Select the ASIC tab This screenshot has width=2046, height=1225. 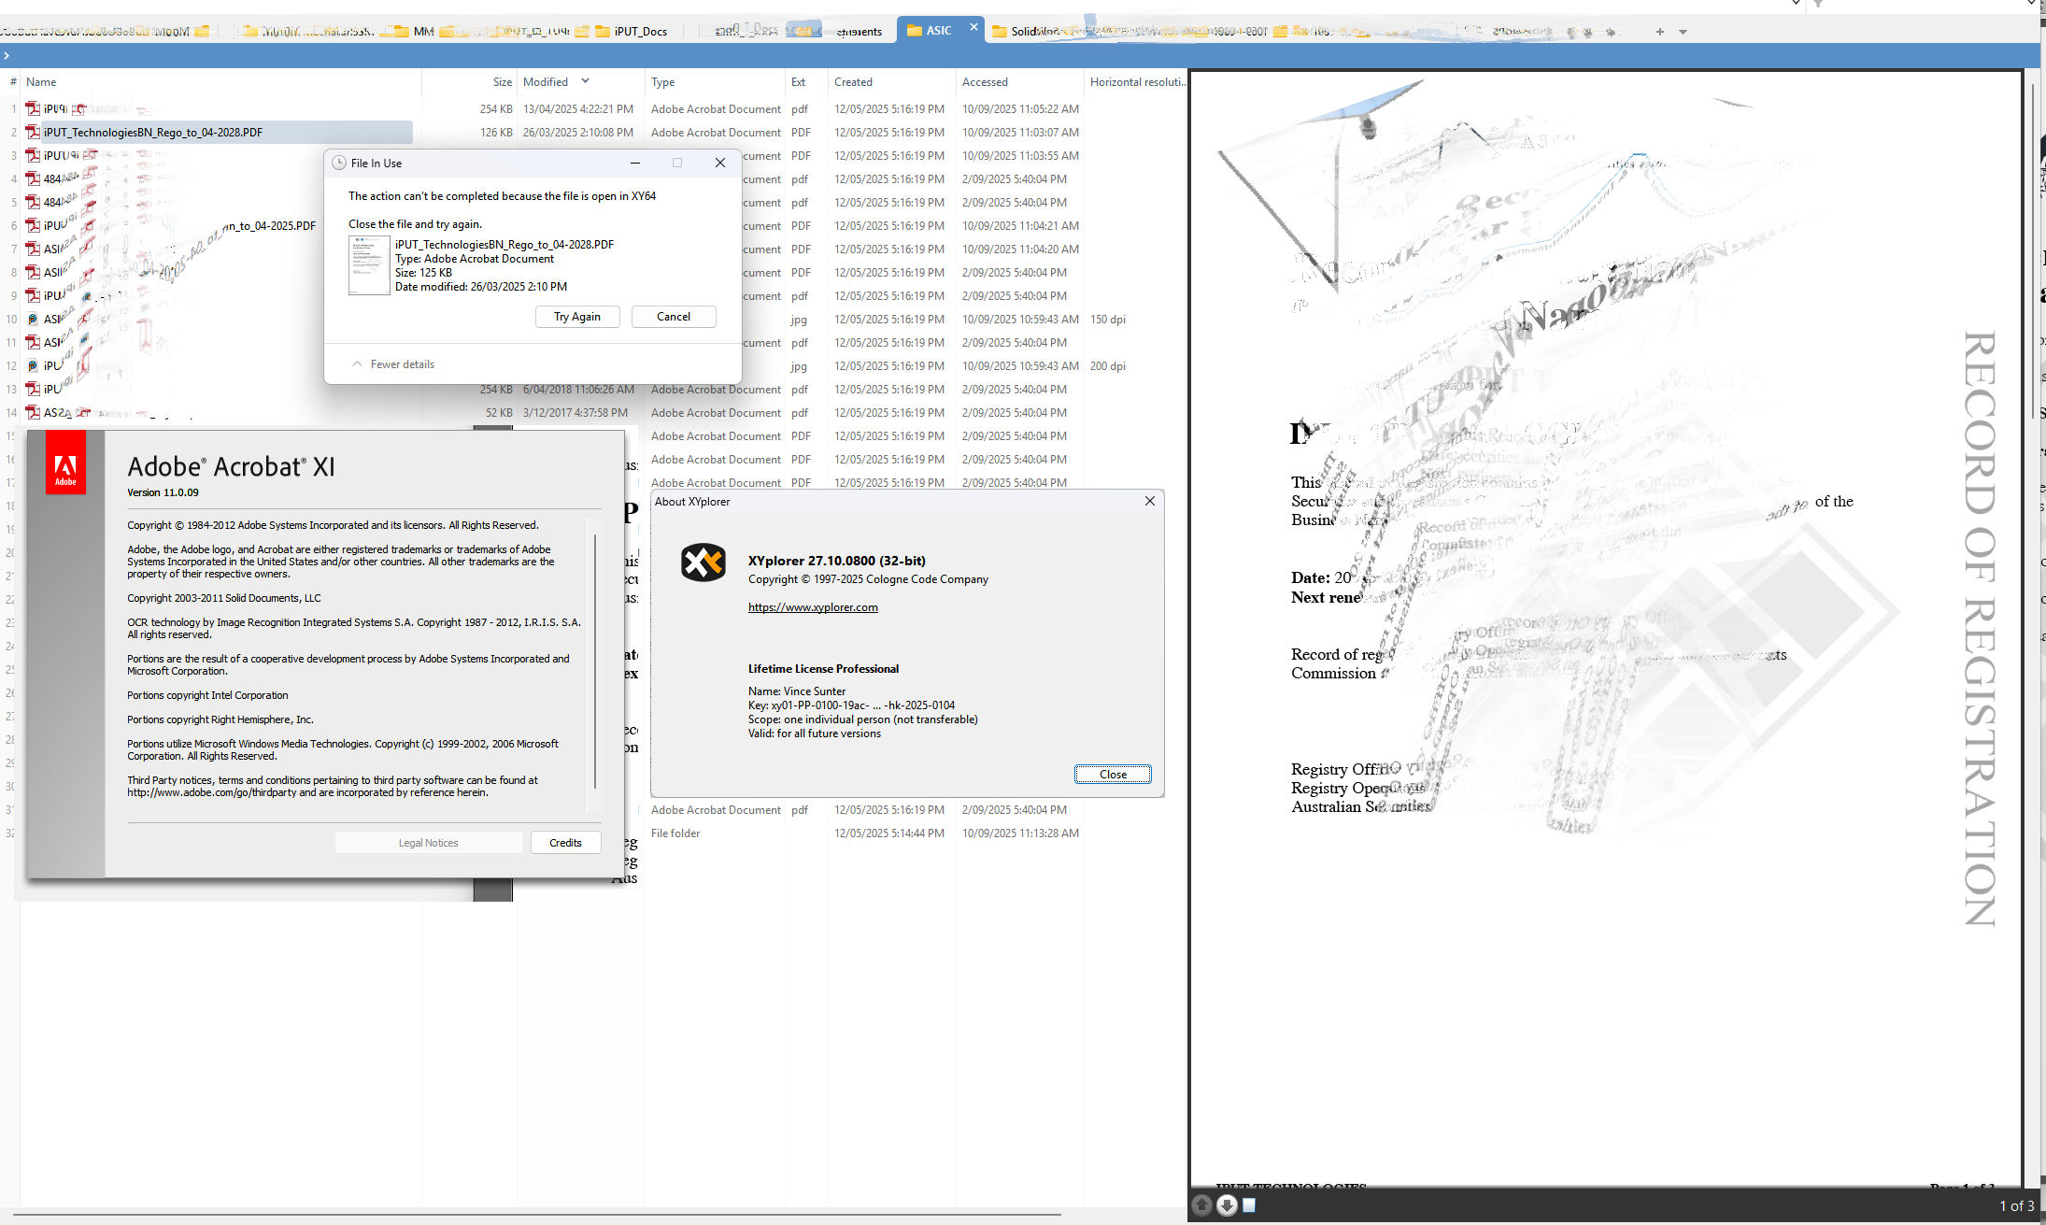coord(937,31)
